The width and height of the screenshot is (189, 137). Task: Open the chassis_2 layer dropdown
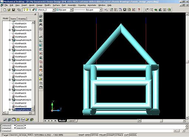(54, 10)
